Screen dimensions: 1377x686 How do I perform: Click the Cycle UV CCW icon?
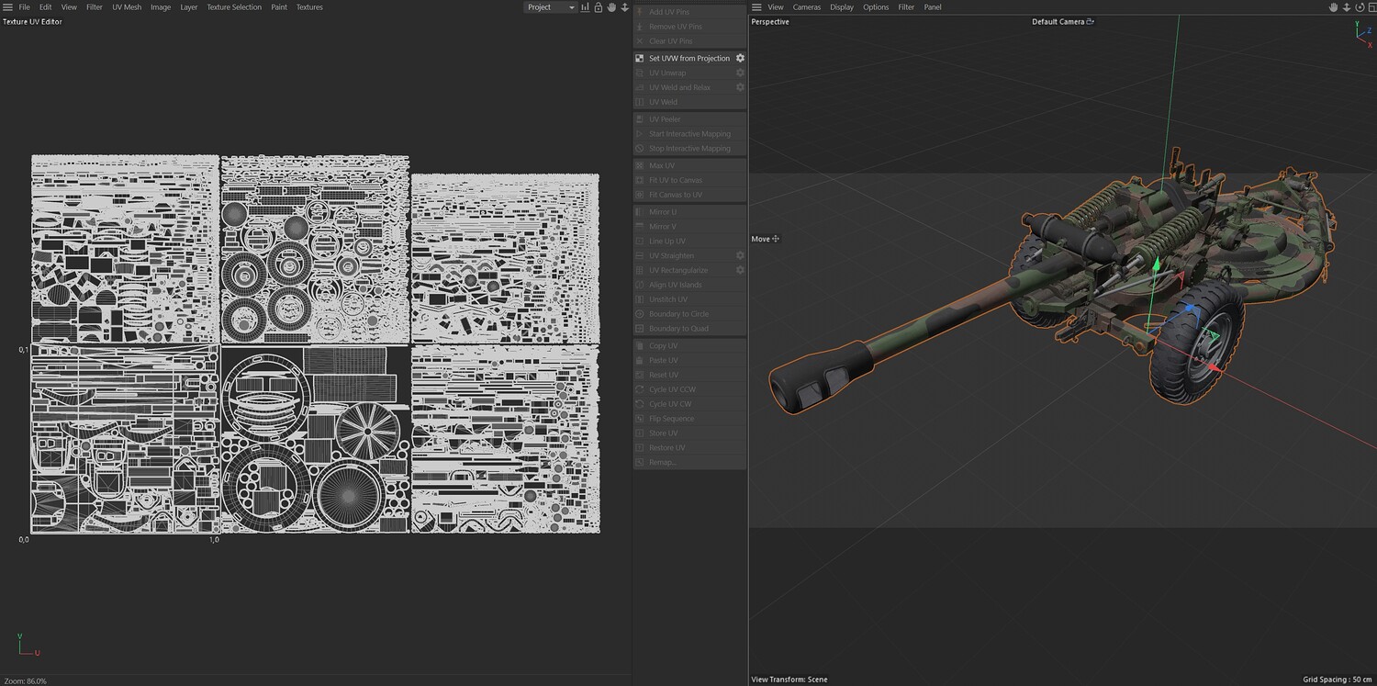click(640, 389)
